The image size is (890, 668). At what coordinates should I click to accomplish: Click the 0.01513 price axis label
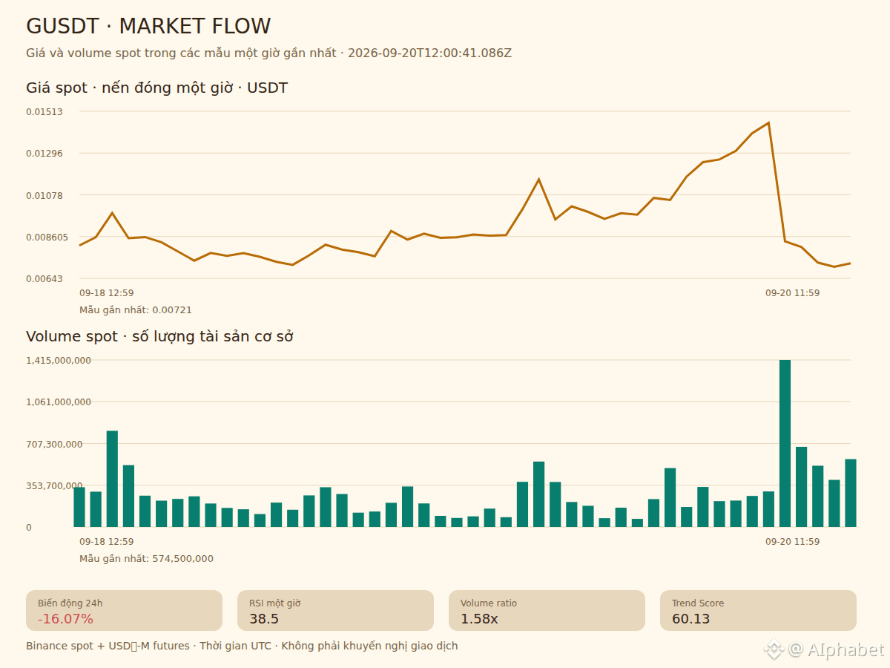click(44, 112)
